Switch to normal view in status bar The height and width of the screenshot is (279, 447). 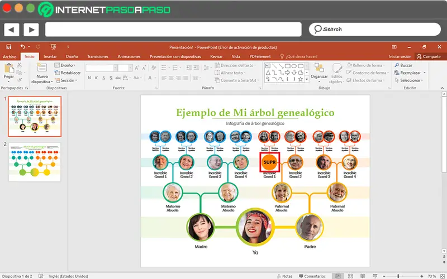pyautogui.click(x=338, y=276)
